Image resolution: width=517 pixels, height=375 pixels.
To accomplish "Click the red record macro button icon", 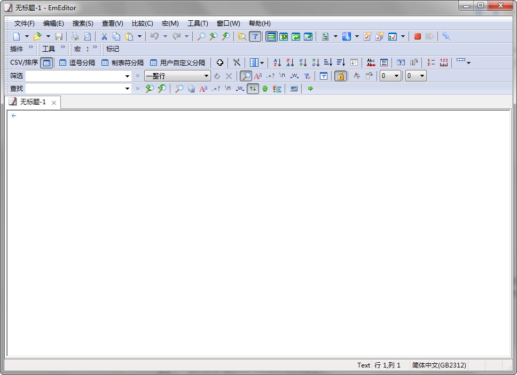I will coord(418,36).
